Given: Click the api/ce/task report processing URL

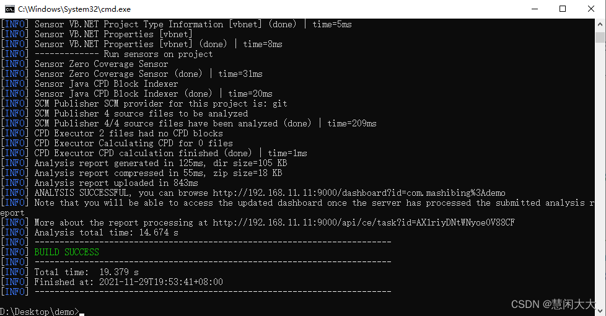Looking at the screenshot, I should 364,222.
